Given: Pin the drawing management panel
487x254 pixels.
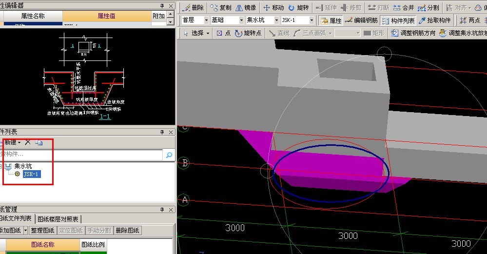Looking at the screenshot, I should pos(162,210).
